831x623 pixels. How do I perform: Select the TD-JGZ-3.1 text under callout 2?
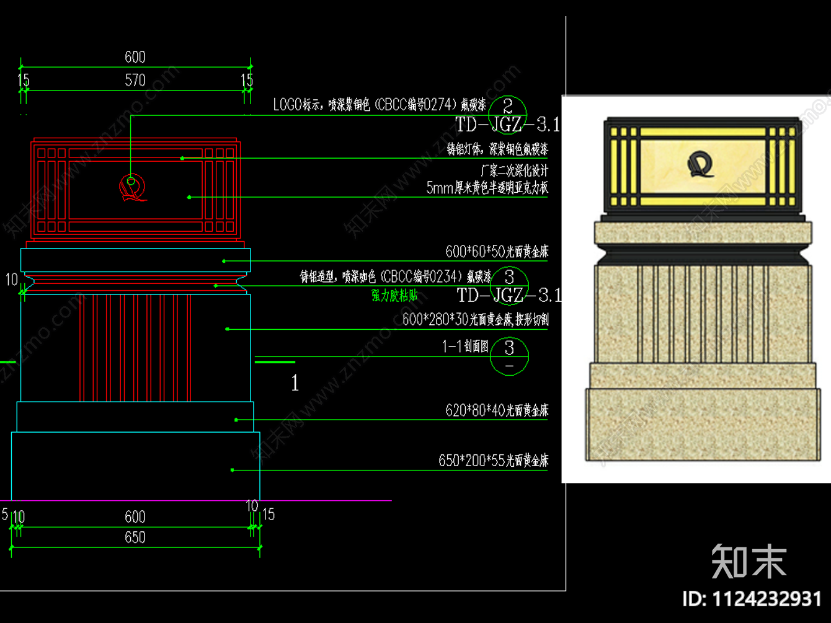pyautogui.click(x=508, y=125)
